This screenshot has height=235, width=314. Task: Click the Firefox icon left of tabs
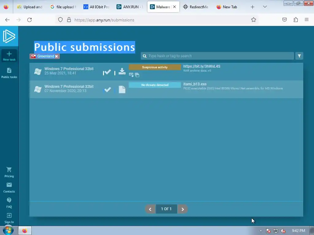[x=6, y=7]
